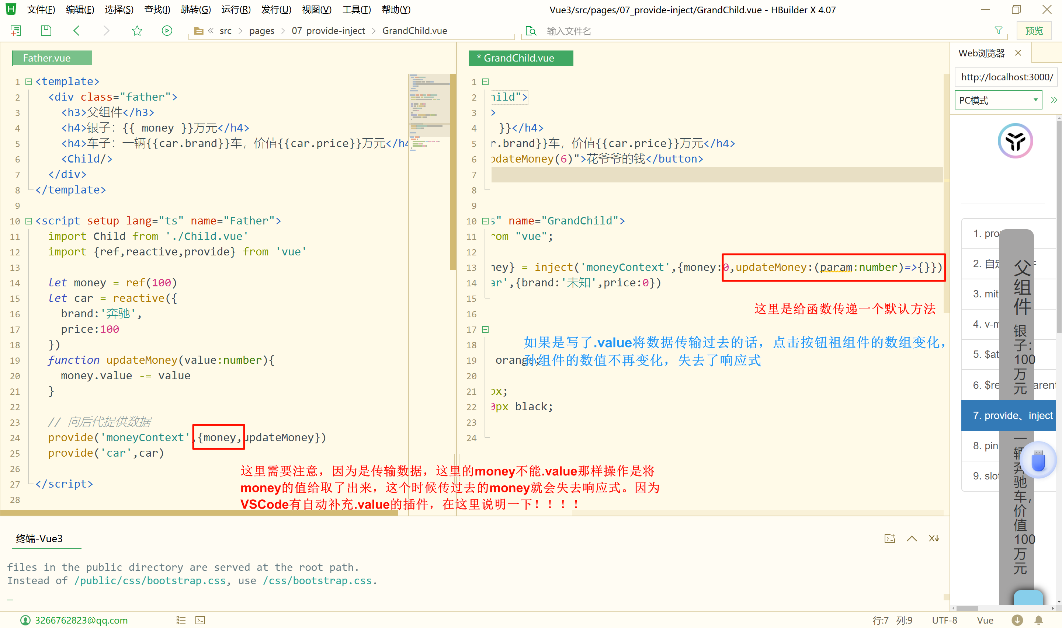The height and width of the screenshot is (628, 1062).
Task: Click the new file toolbar icon
Action: click(x=15, y=31)
